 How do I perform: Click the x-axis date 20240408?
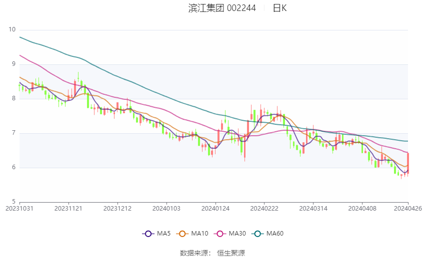pyautogui.click(x=362, y=209)
